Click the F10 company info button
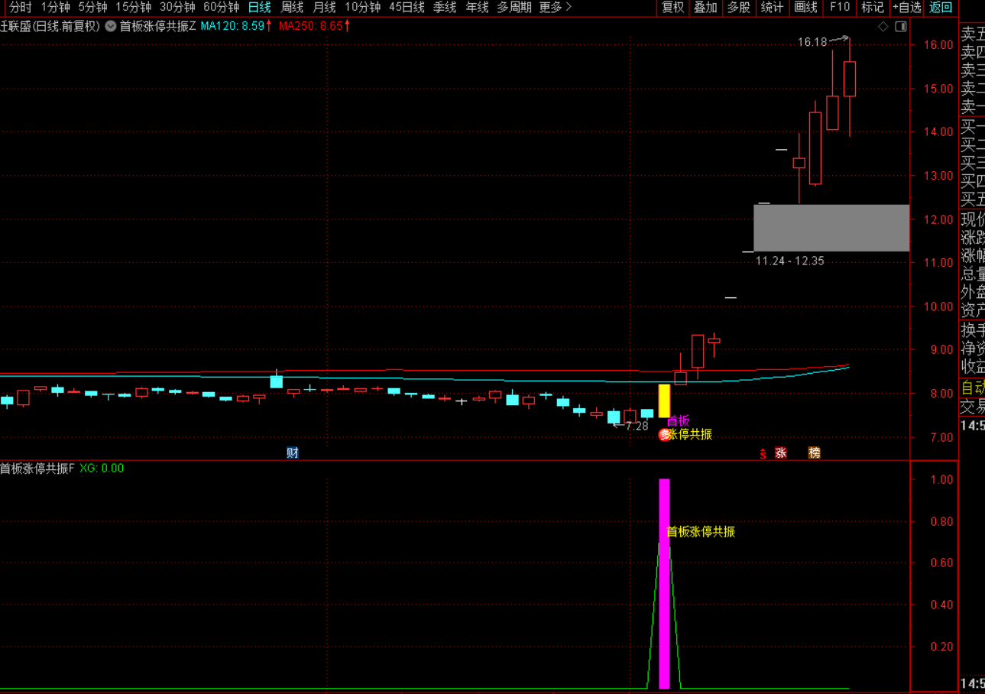The width and height of the screenshot is (985, 694). [x=839, y=8]
